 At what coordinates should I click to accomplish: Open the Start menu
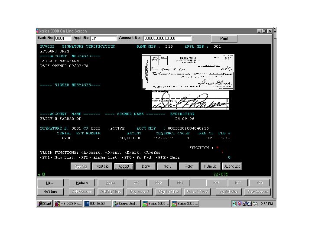coord(45,204)
